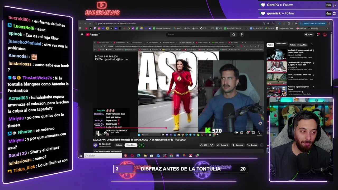Open options menu for Bajofondo video
This screenshot has height=190, width=338.
coord(314,50)
